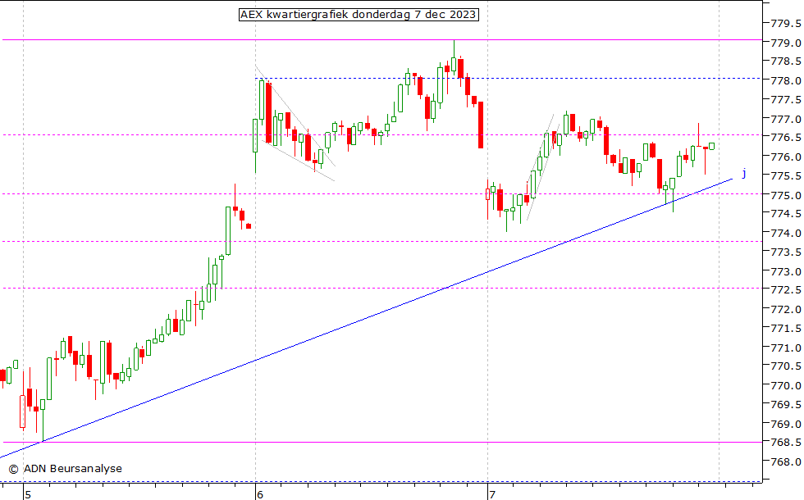This screenshot has height=500, width=804.
Task: Click price label 771.0 on the axis
Action: [x=786, y=348]
